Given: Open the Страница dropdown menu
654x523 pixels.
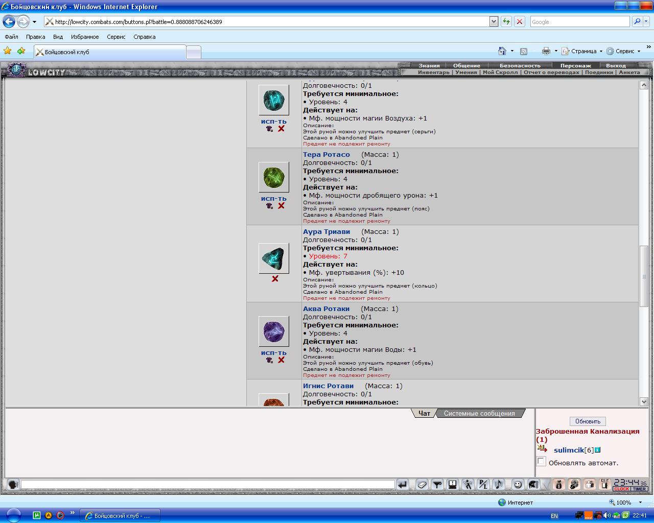Looking at the screenshot, I should (x=582, y=51).
